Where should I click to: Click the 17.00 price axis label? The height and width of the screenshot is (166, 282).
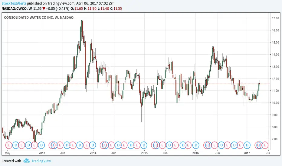276,18
